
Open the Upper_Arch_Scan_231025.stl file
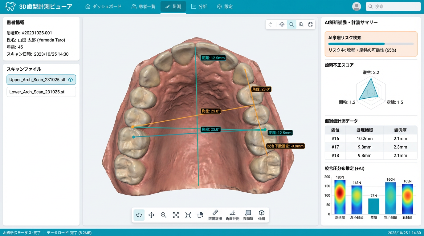pos(37,79)
